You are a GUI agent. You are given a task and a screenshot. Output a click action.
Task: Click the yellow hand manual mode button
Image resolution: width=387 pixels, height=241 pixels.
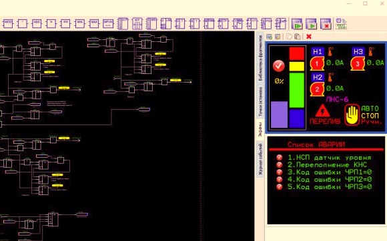[352, 115]
